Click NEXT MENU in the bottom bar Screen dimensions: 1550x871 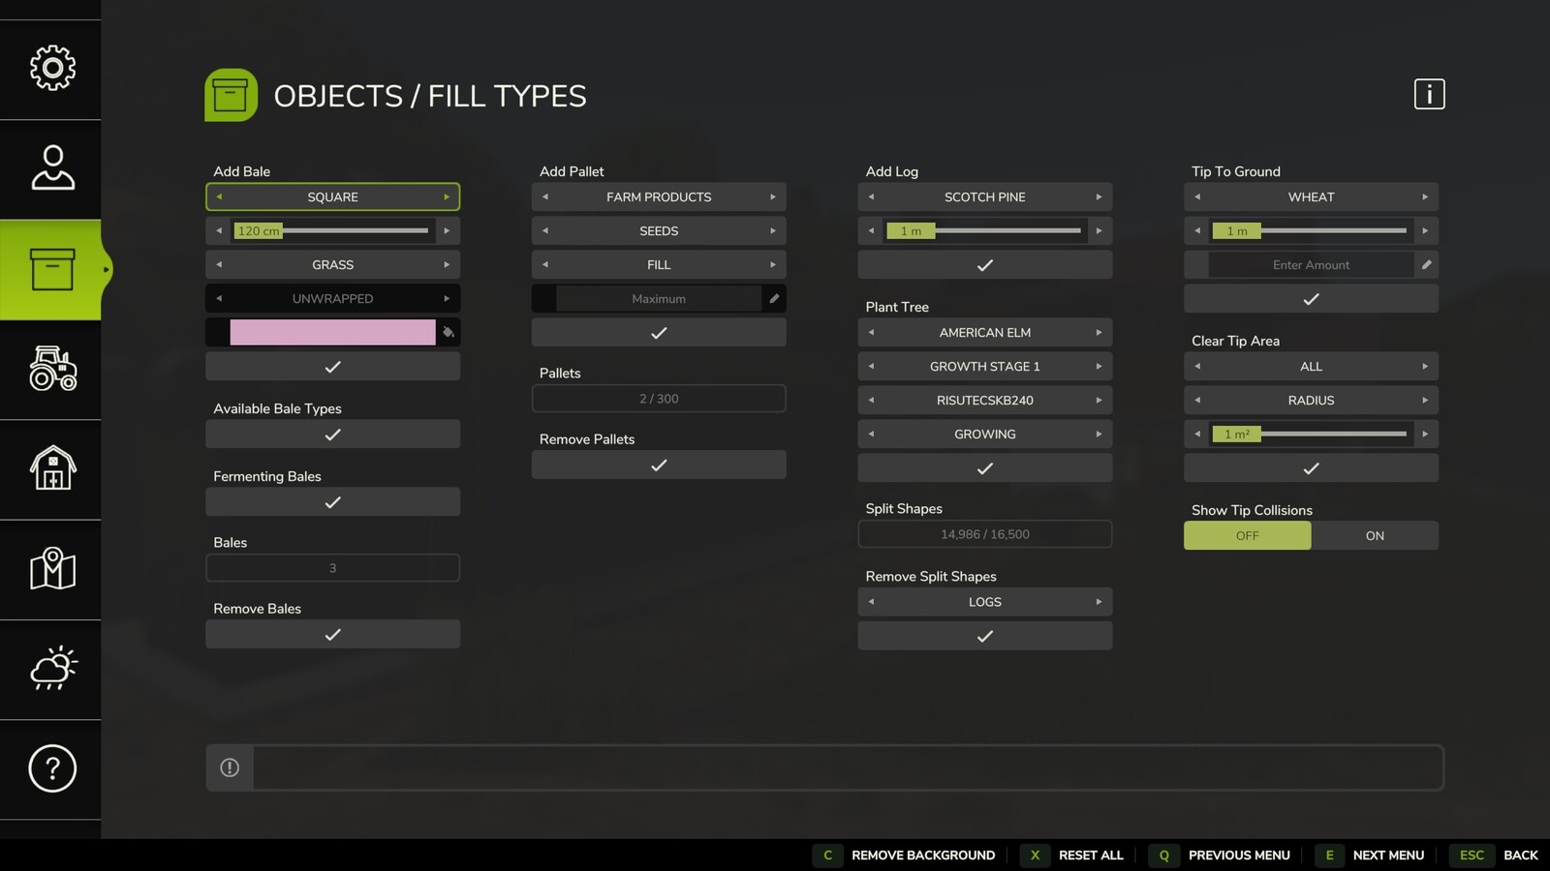click(1388, 856)
